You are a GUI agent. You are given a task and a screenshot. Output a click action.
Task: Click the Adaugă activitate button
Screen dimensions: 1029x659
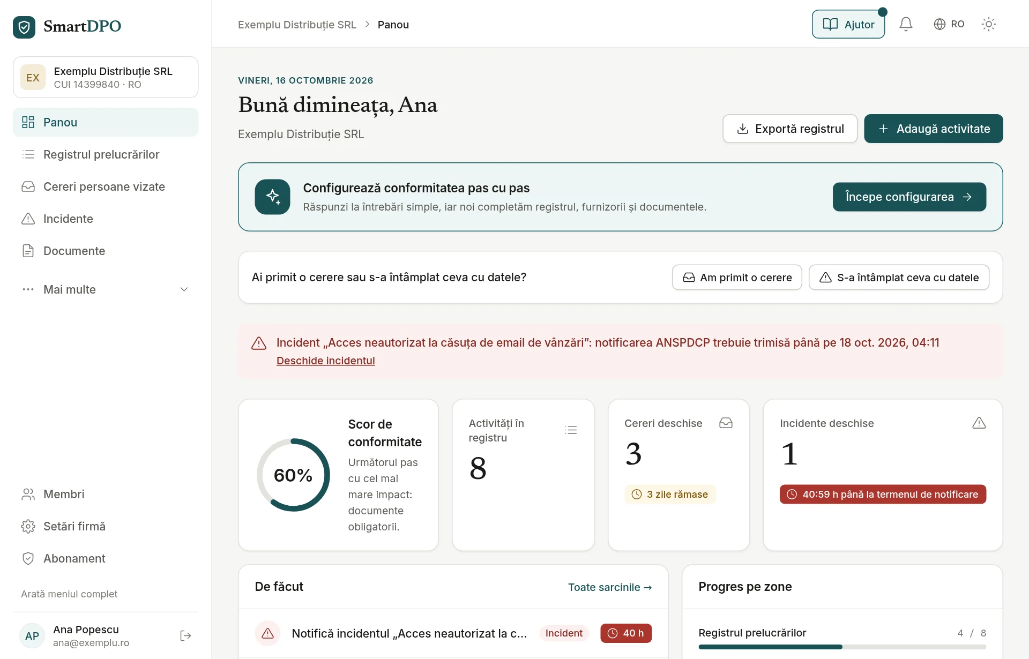(933, 129)
